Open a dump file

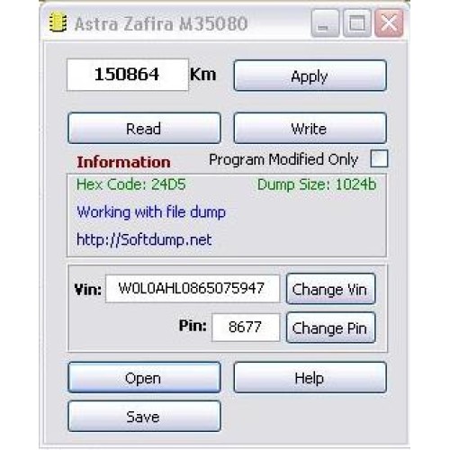point(144,377)
